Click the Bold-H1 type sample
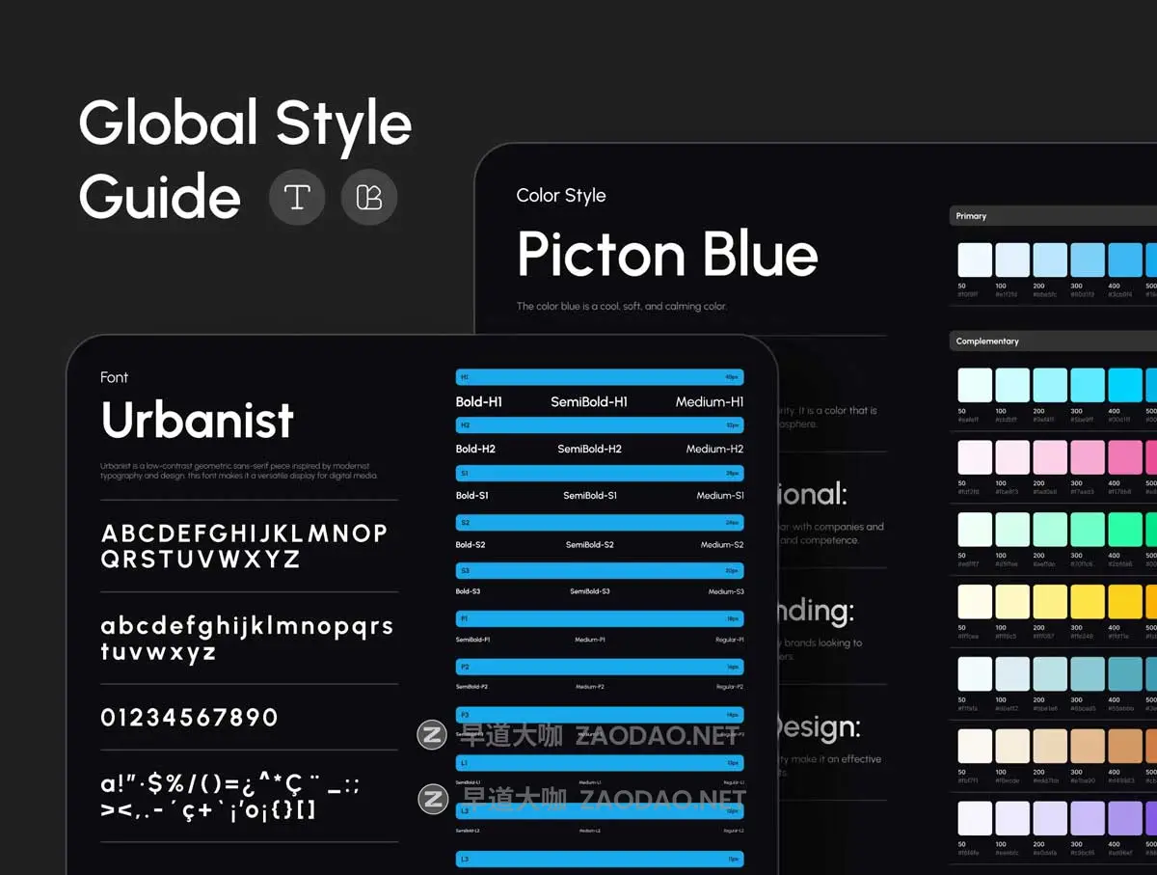 click(479, 402)
